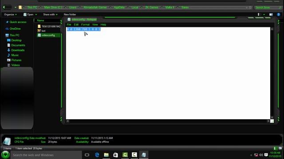Screen dimensions: 284x159
Task: Click AppData in address breadcrumb
Action: (x=119, y=8)
